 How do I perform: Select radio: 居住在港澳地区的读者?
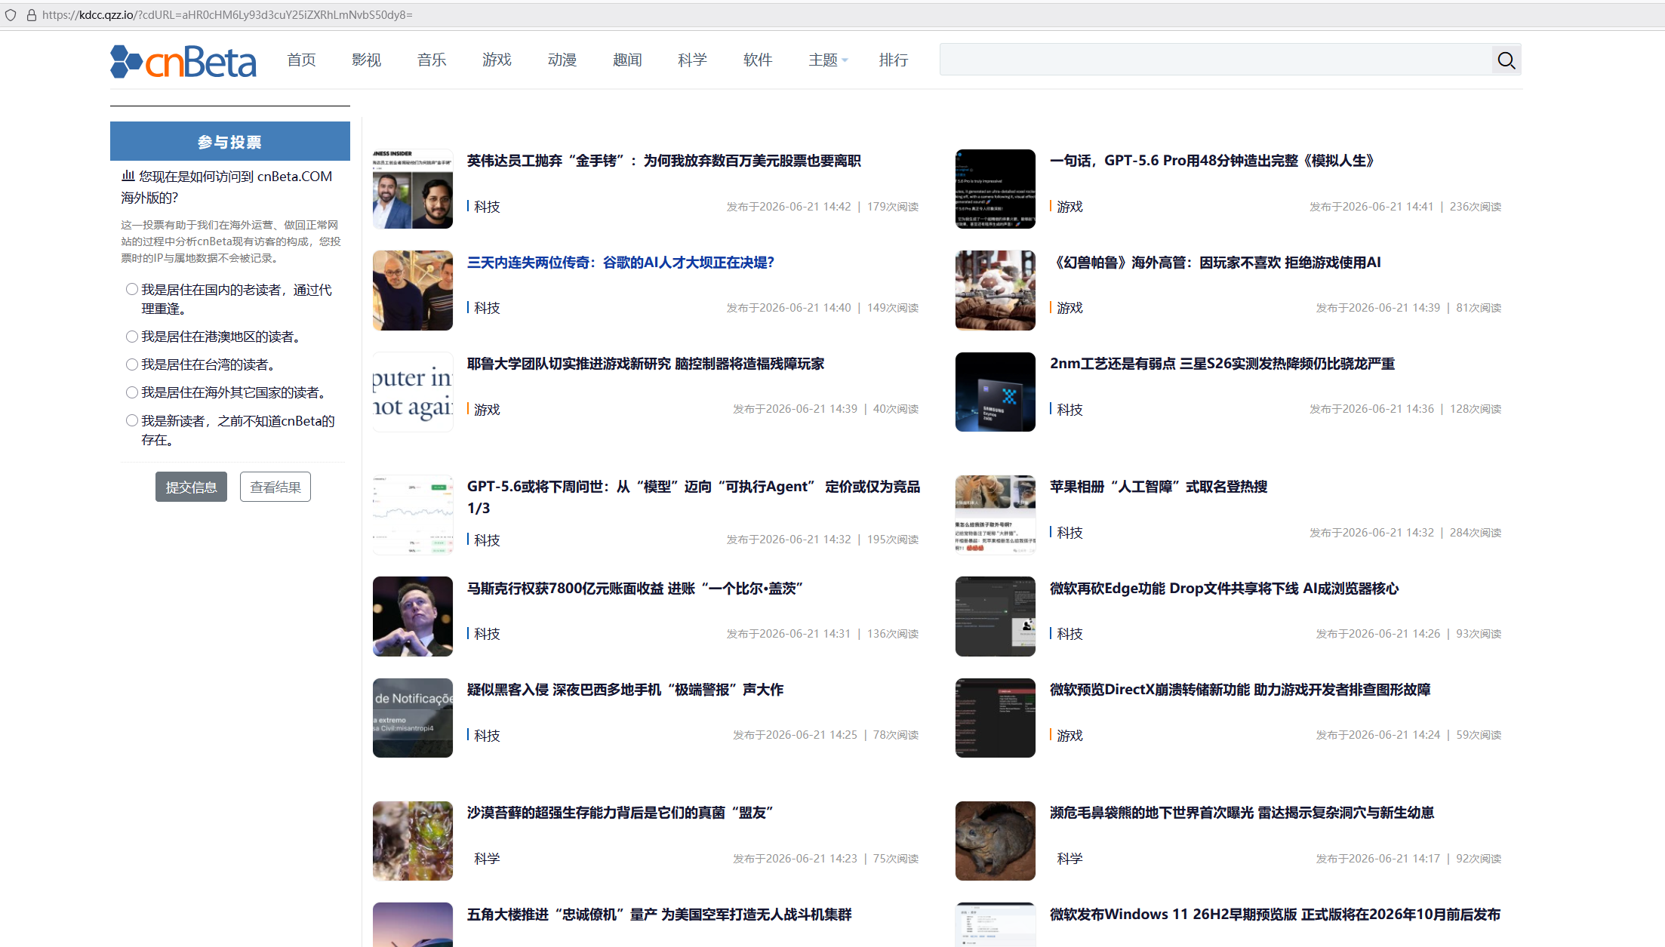[x=132, y=337]
